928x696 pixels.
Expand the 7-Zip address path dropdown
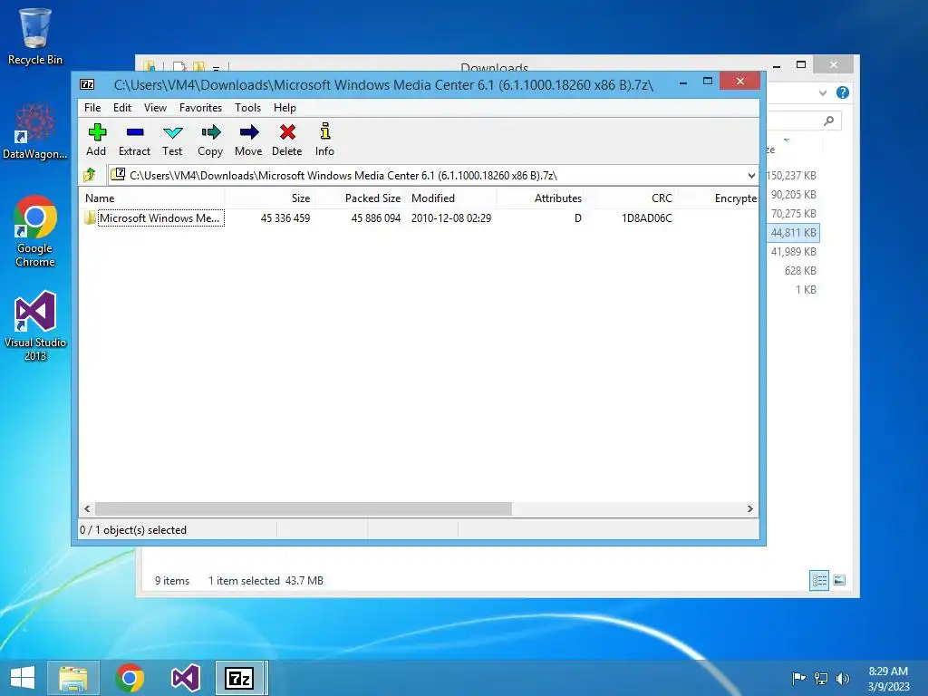tap(751, 175)
